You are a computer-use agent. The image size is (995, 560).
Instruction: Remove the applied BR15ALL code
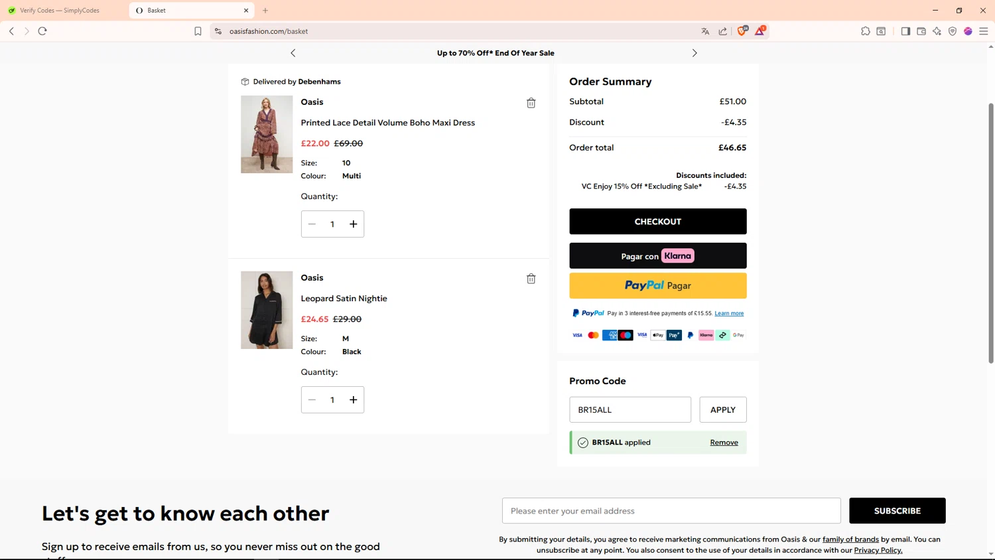click(x=724, y=443)
